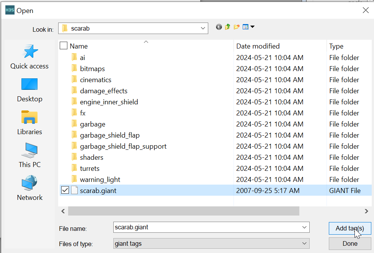The height and width of the screenshot is (253, 374).
Task: Click the Add tag(s) button
Action: (350, 228)
